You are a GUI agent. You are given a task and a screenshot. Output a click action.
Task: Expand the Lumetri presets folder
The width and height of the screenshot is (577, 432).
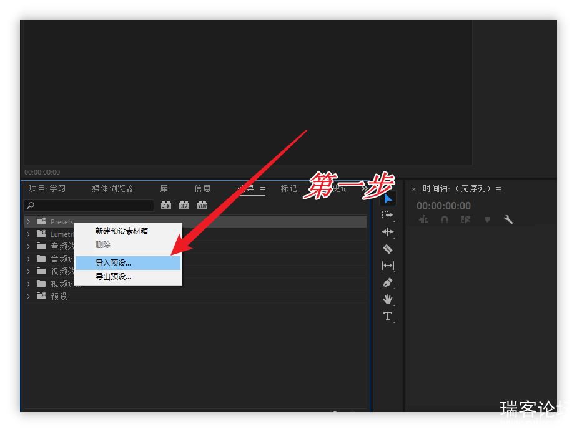[28, 234]
